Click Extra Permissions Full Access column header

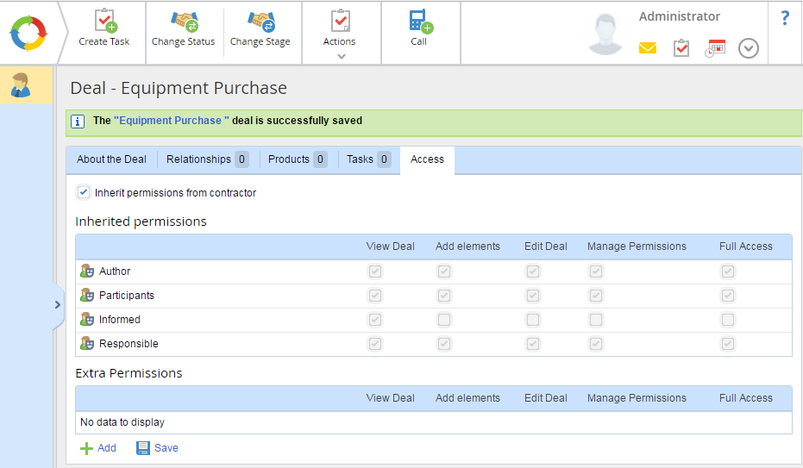point(745,398)
